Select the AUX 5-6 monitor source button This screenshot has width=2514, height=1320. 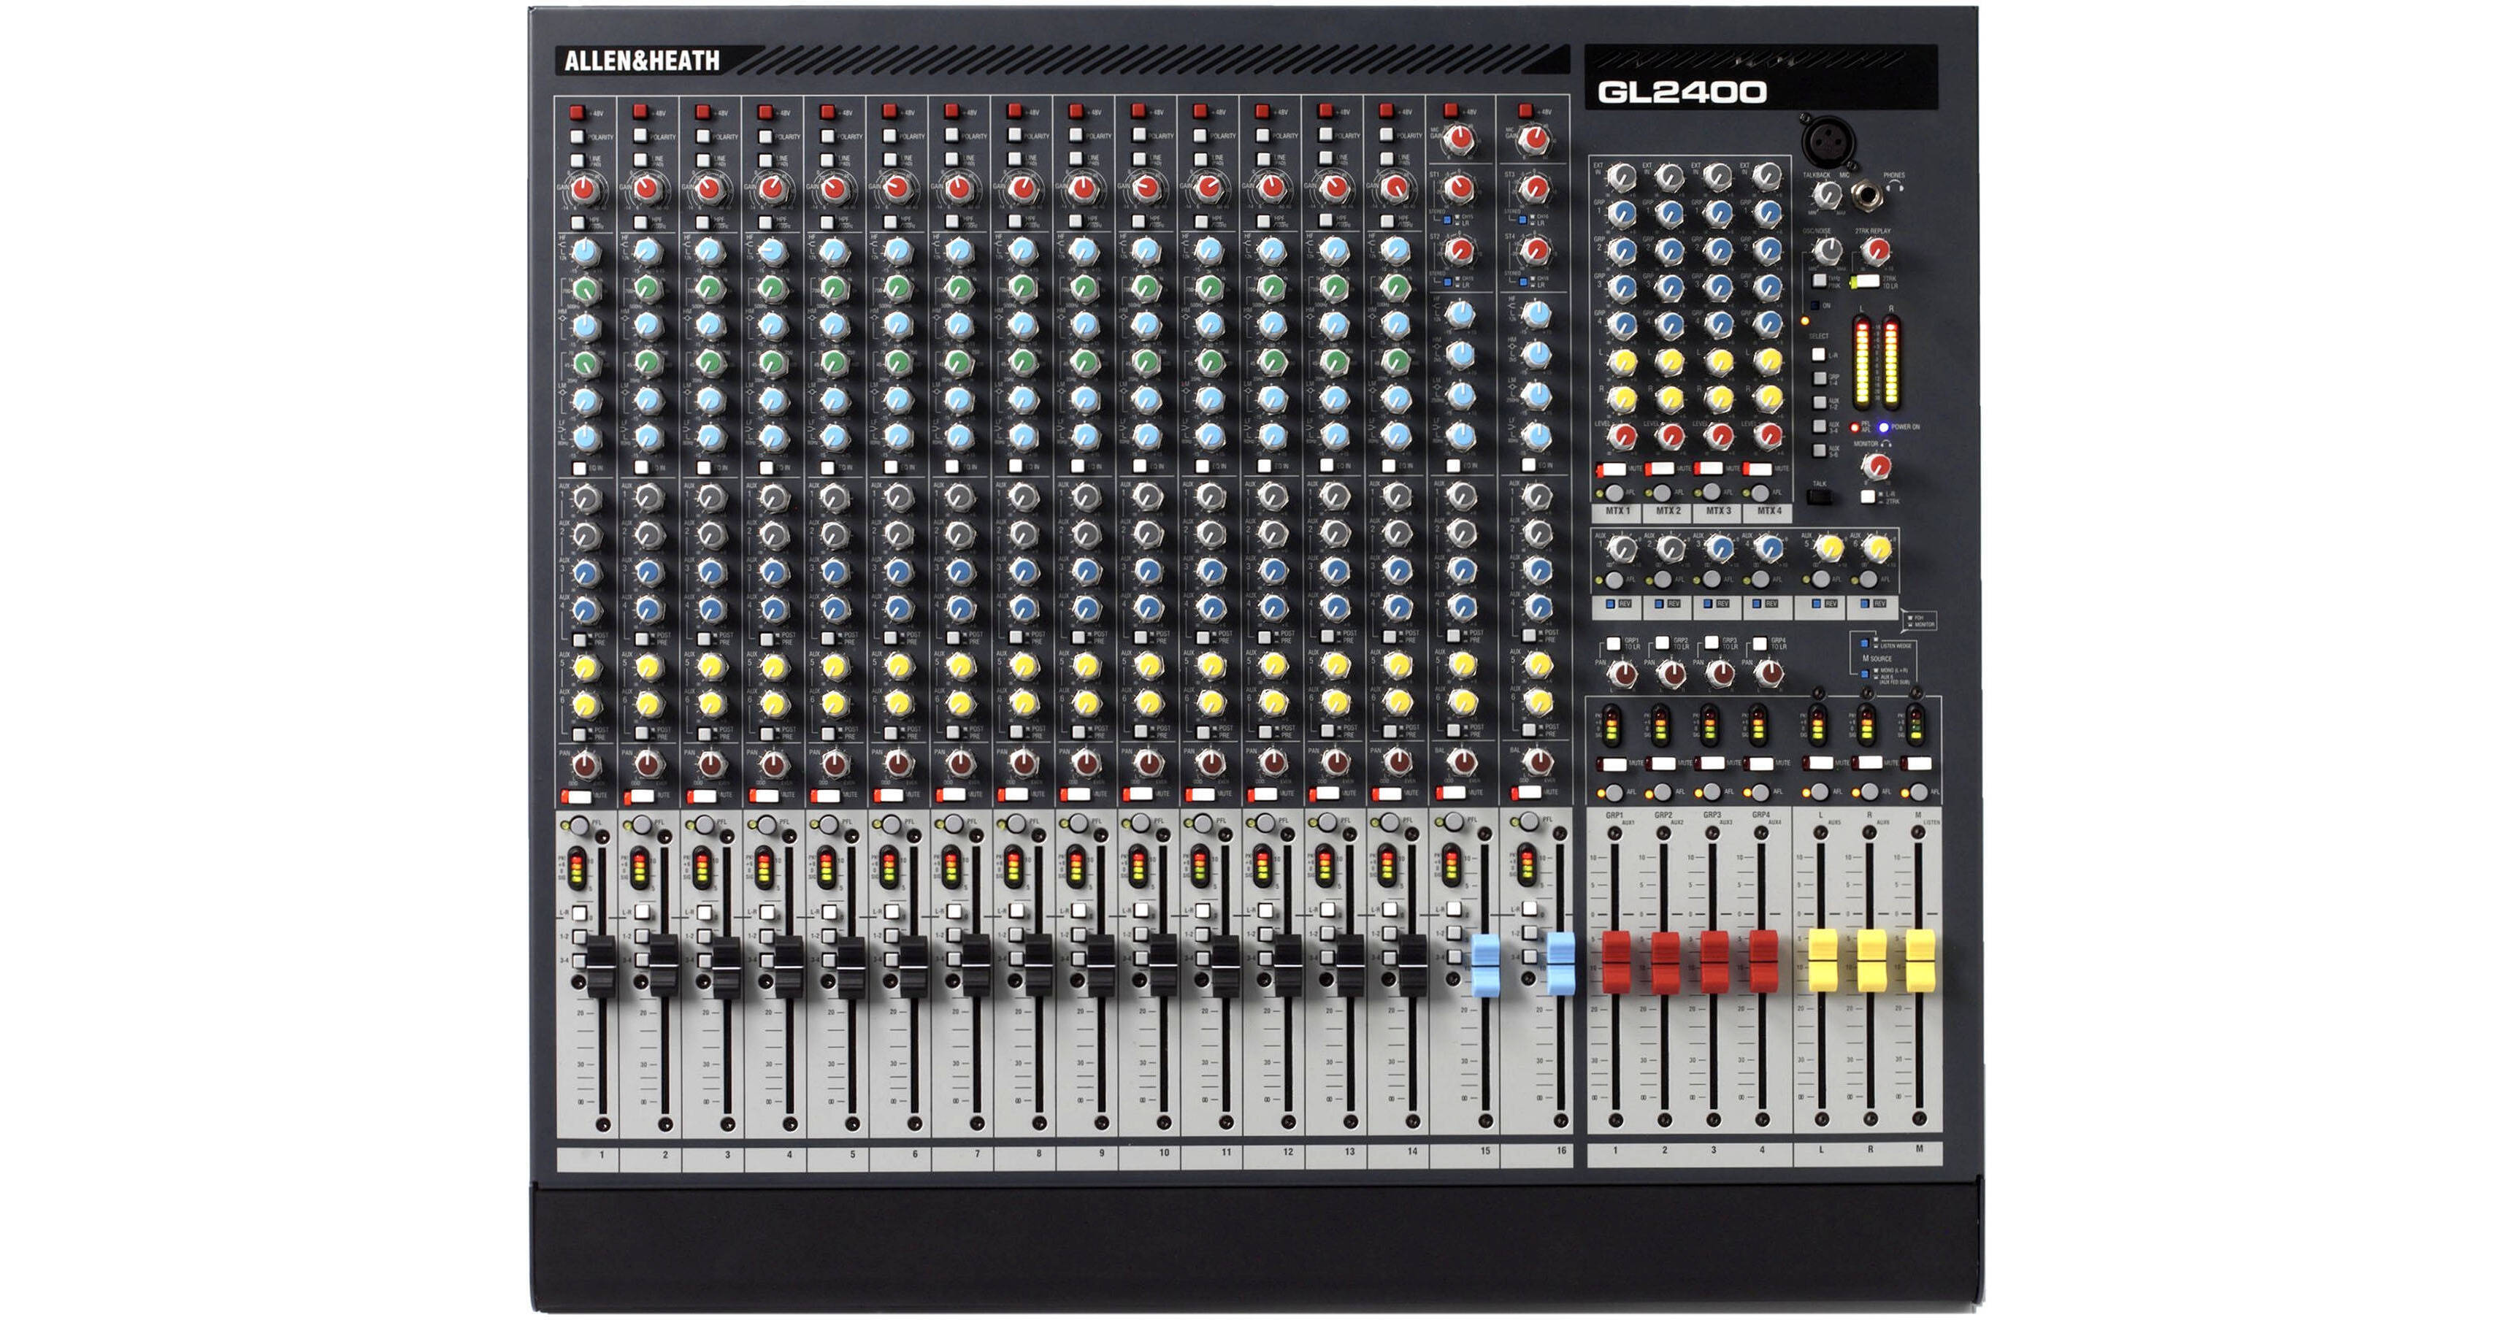[1819, 450]
